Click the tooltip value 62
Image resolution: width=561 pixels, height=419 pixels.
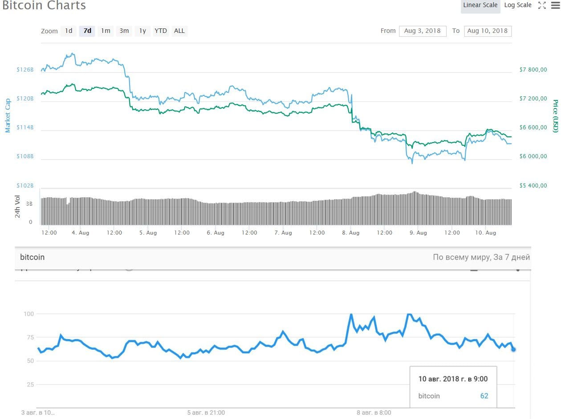(x=484, y=396)
